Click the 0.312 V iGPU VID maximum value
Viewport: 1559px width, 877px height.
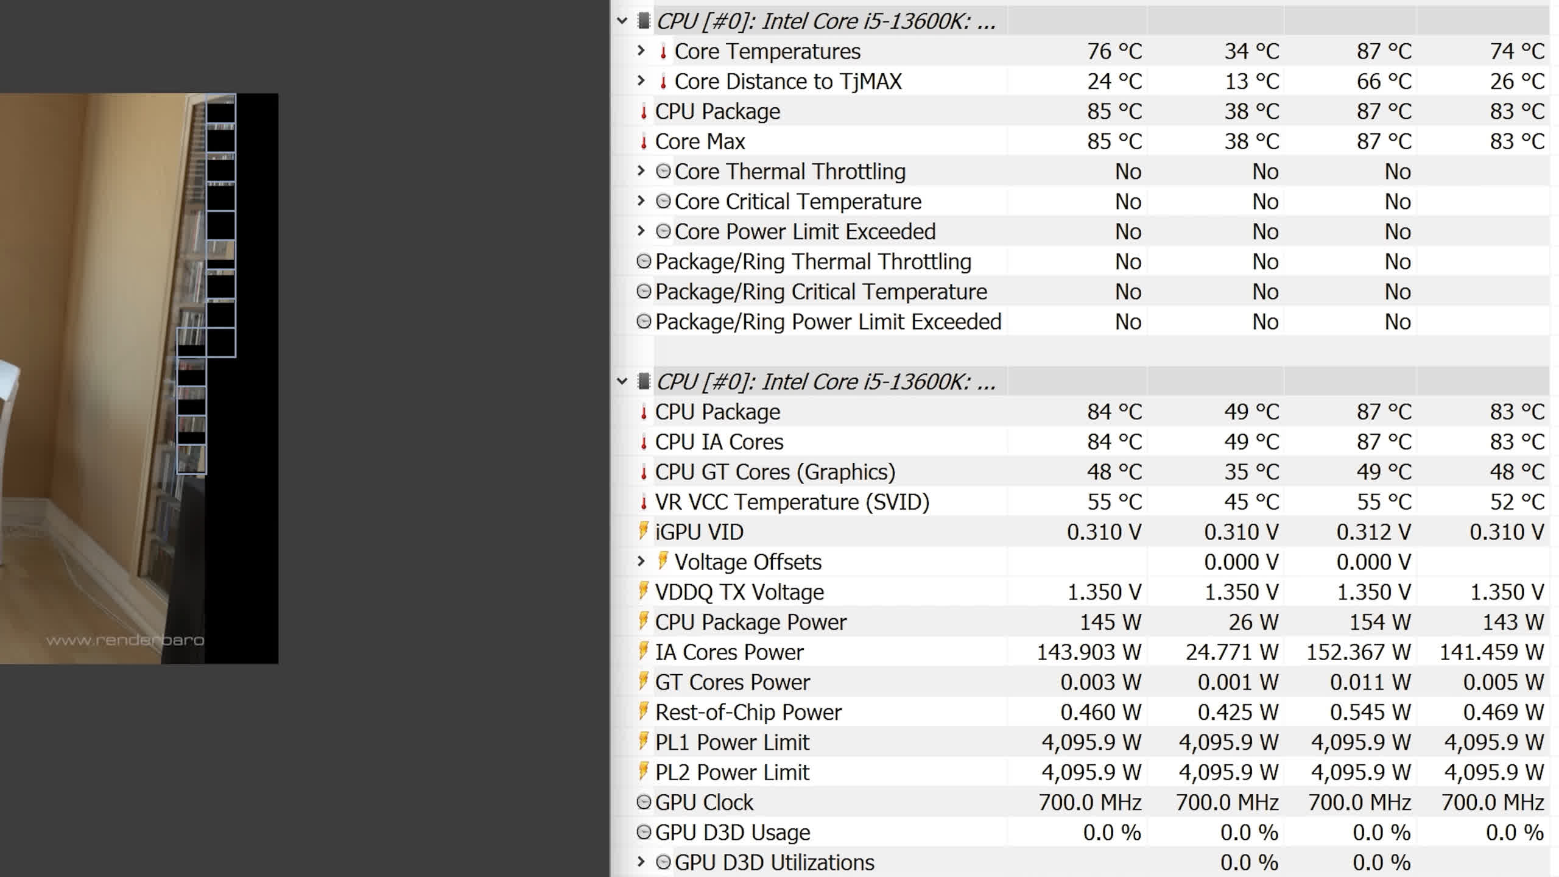click(1373, 532)
